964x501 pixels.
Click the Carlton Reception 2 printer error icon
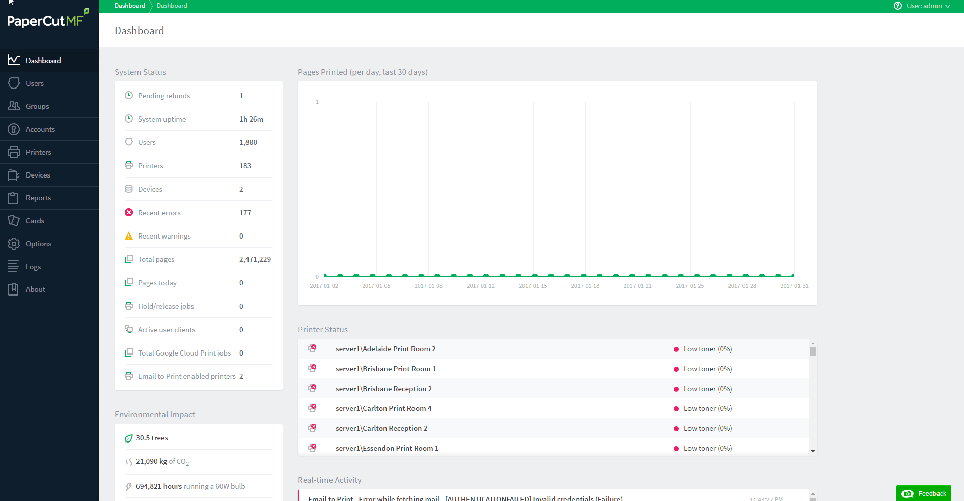(312, 428)
